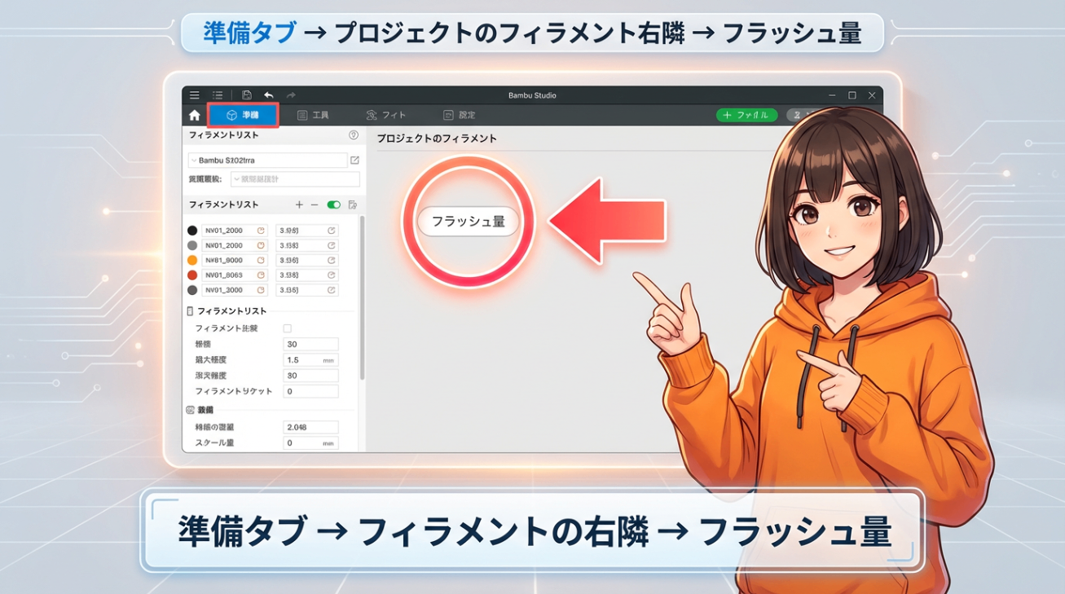This screenshot has width=1065, height=594.
Task: Edit the Bambu S202trra preset with the pencil icon
Action: tap(354, 161)
